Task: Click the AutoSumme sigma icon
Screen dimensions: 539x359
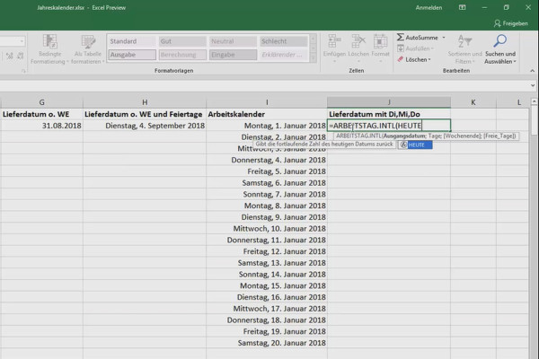Action: point(401,37)
